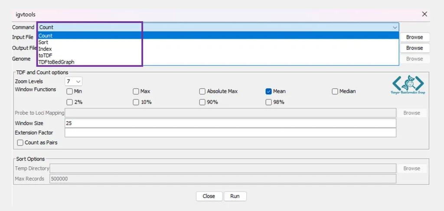Check the 10% percentile box
The height and width of the screenshot is (211, 444).
[136, 102]
